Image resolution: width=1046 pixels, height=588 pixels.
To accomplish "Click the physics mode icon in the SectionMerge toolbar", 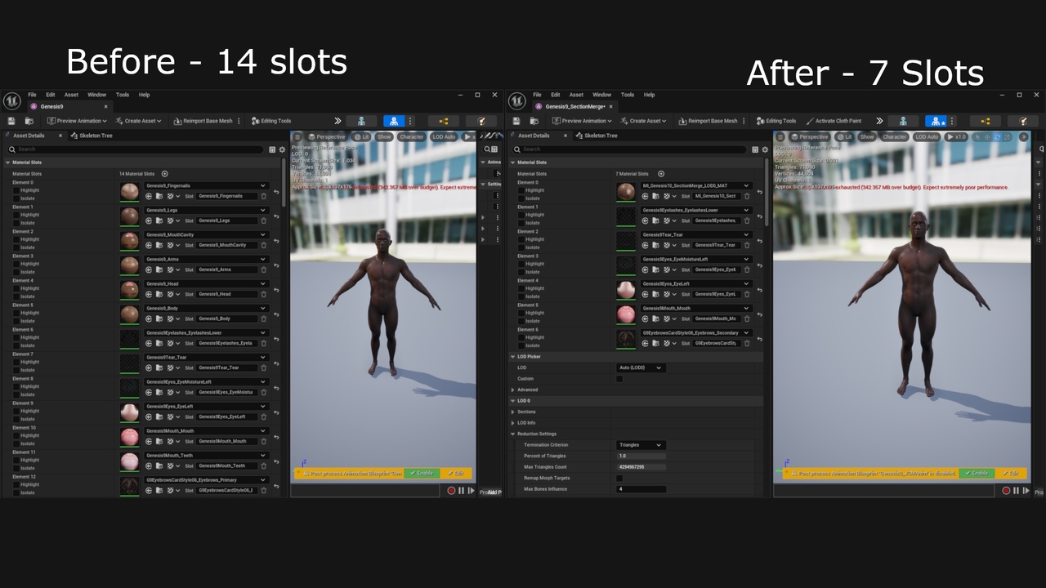I will 1023,121.
